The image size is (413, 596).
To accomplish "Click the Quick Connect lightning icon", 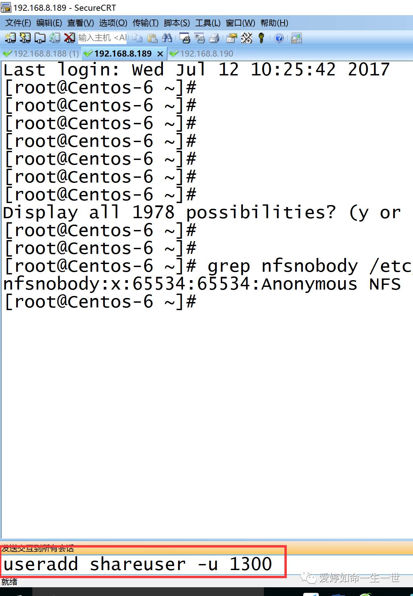I will click(x=25, y=38).
